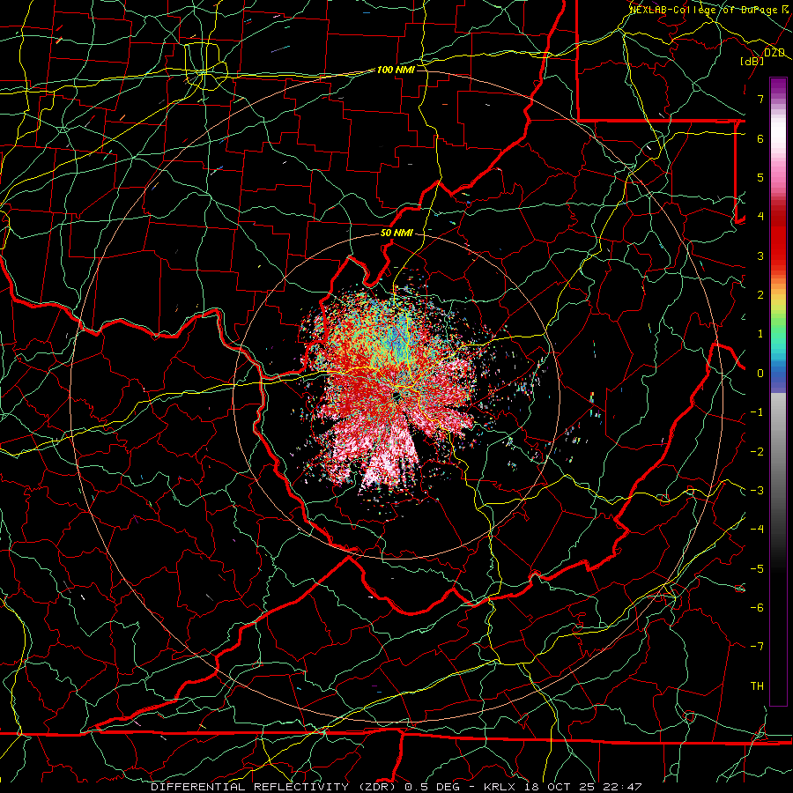Click the "DIFFERENTIAL REFLECTIVITY (ZDR)" caption text

pos(275,787)
